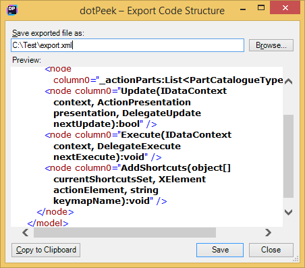The height and width of the screenshot is (268, 305).
Task: Click the preview's vertical scroll down arrow
Action: (288, 212)
